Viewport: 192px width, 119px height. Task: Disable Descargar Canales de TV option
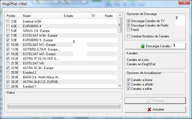[x=128, y=21]
